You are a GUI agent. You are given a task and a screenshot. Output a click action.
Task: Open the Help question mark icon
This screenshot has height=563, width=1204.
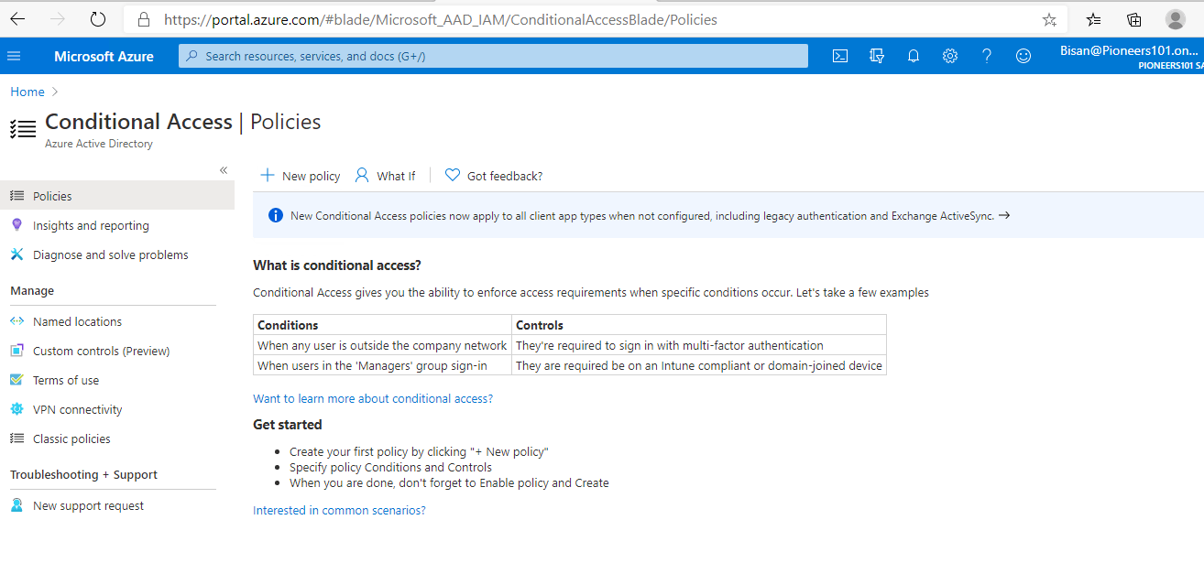tap(987, 56)
